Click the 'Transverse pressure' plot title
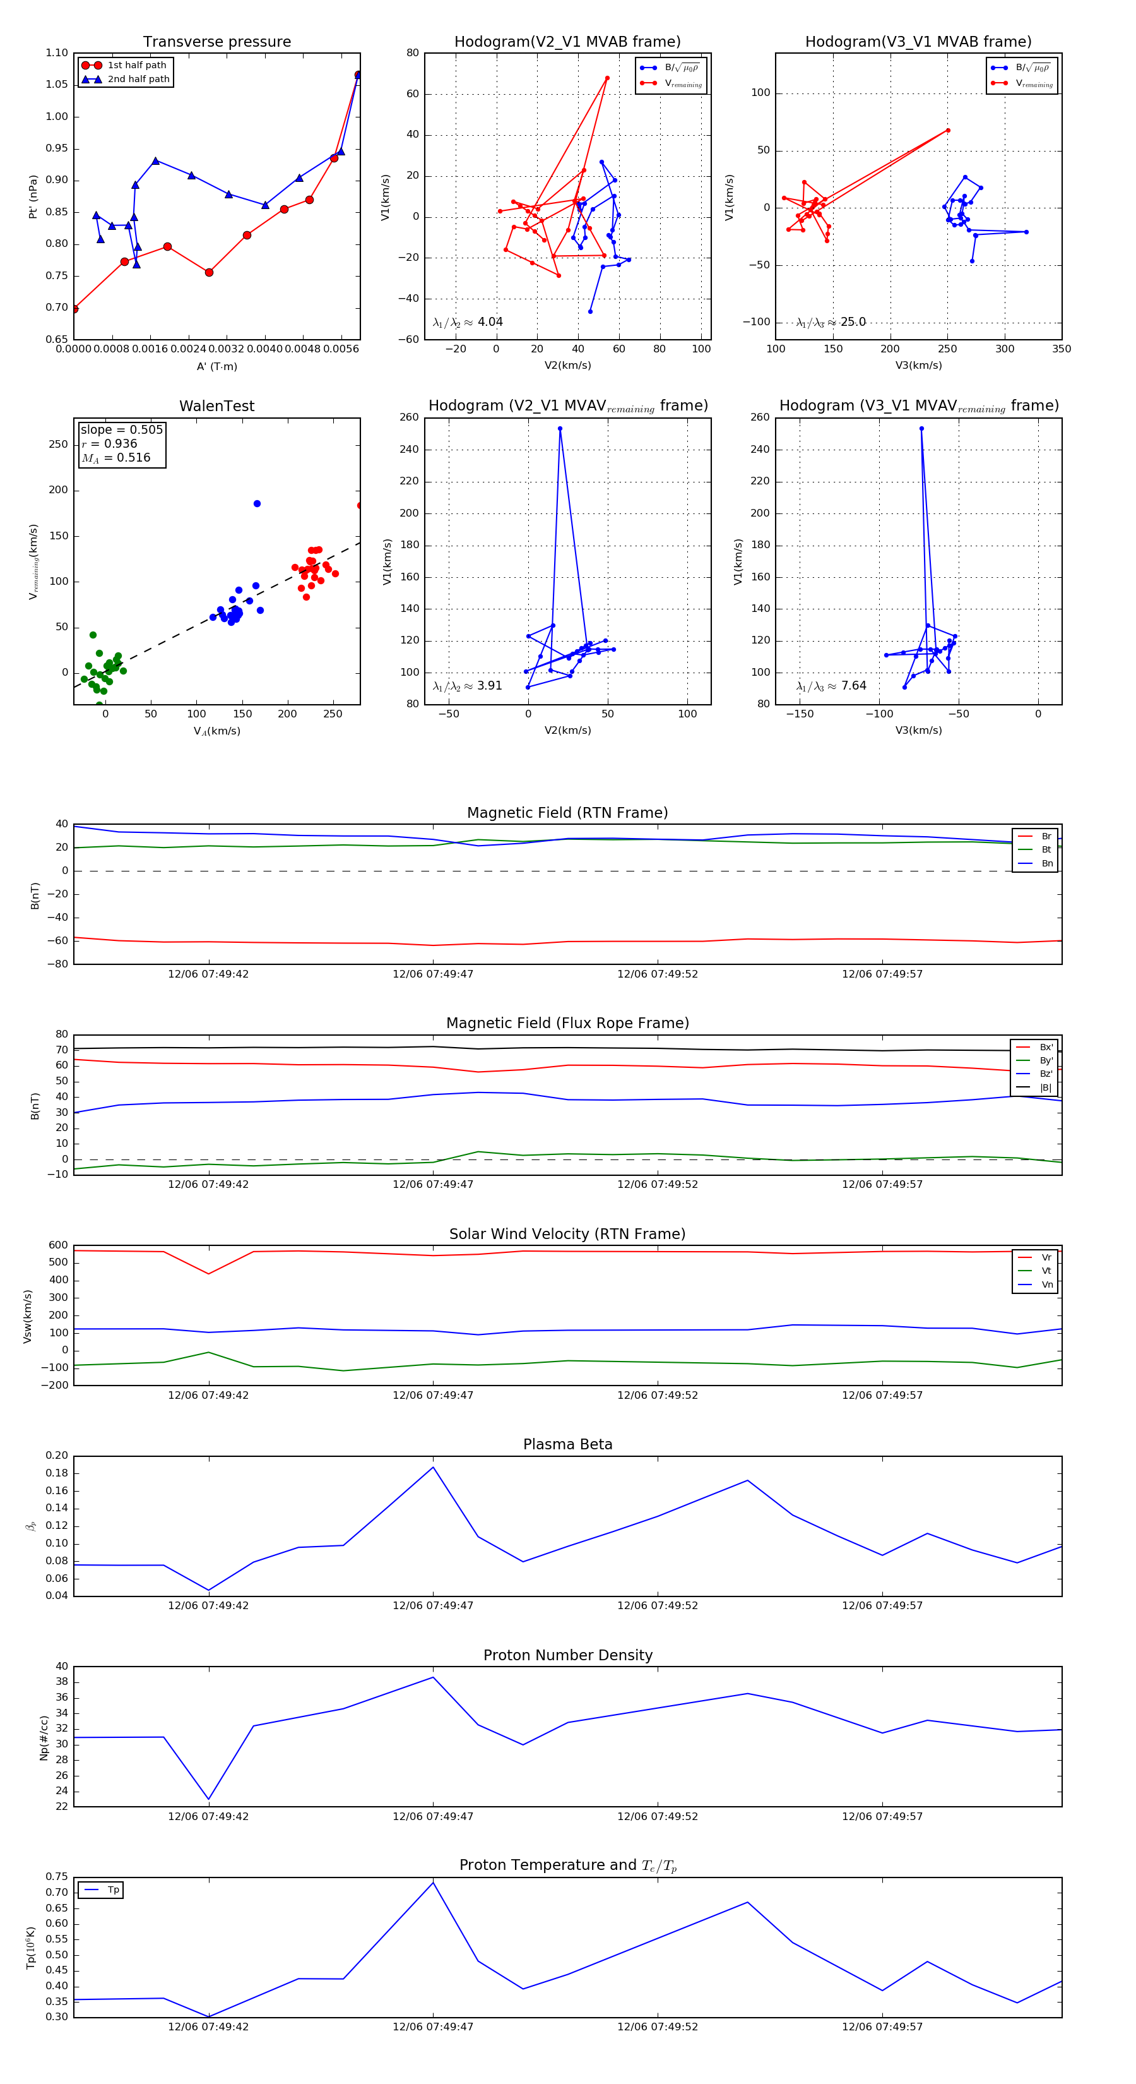This screenshot has width=1136, height=2084. (216, 42)
